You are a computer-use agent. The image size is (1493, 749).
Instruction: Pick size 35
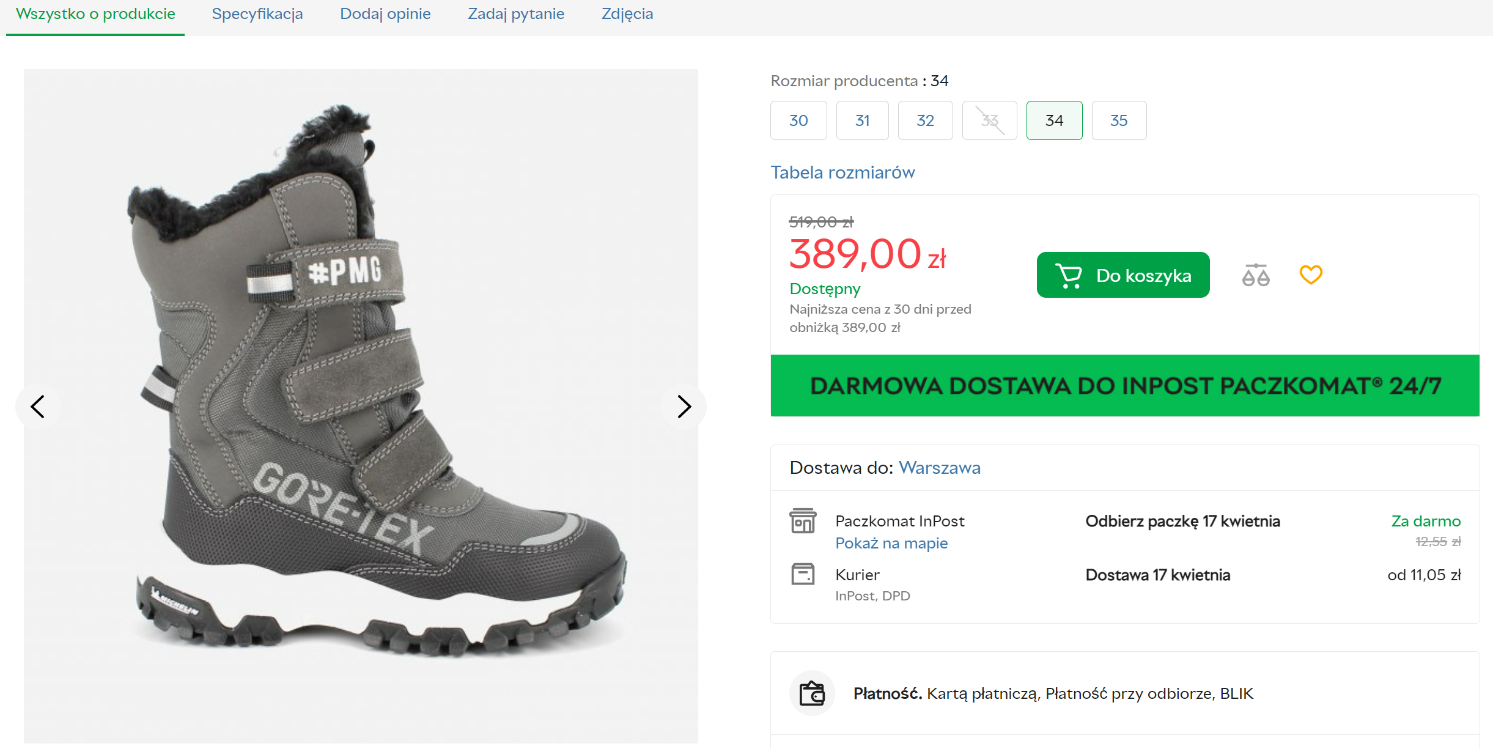1119,120
